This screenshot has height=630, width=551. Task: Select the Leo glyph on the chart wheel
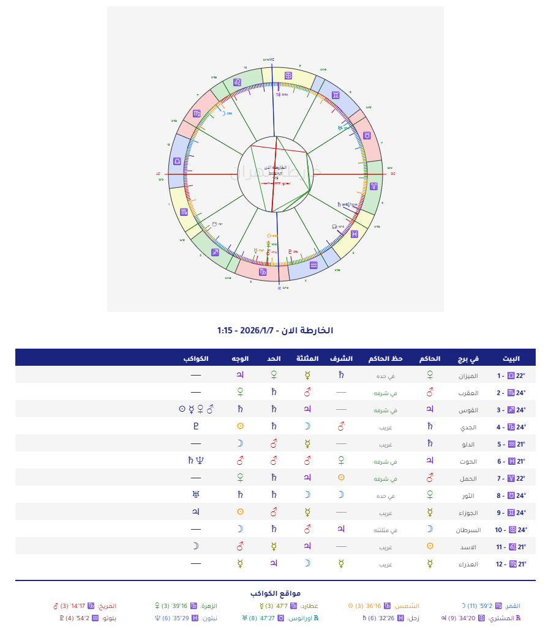tap(237, 81)
